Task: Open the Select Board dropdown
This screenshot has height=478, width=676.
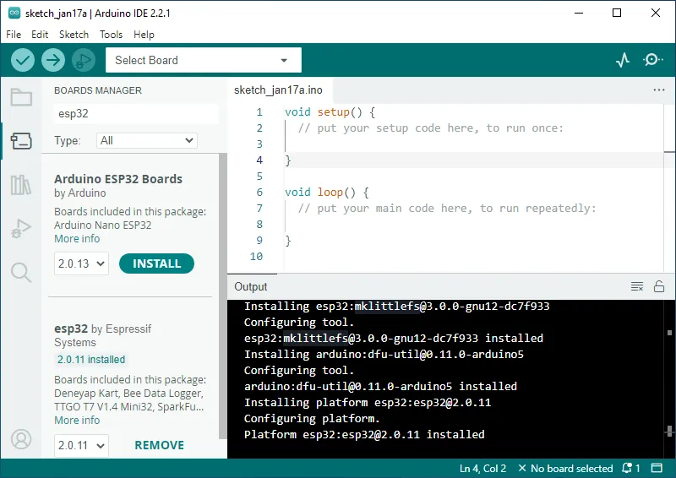Action: 204,60
